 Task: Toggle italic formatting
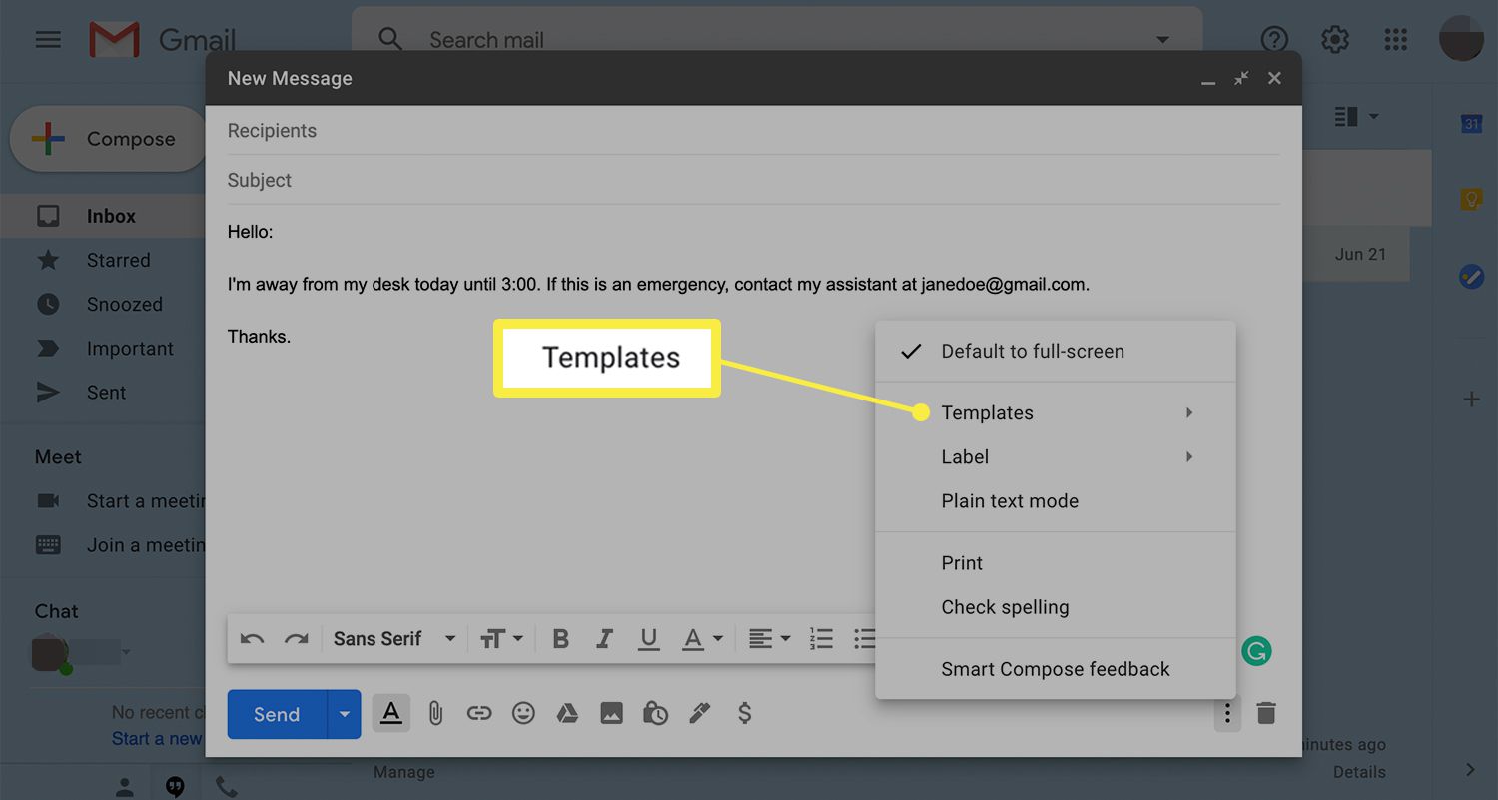click(604, 639)
